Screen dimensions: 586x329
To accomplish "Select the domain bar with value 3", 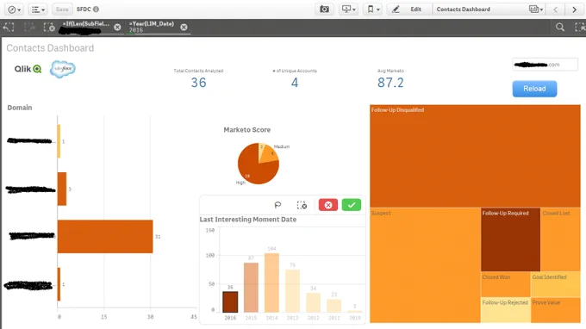I will pos(62,189).
